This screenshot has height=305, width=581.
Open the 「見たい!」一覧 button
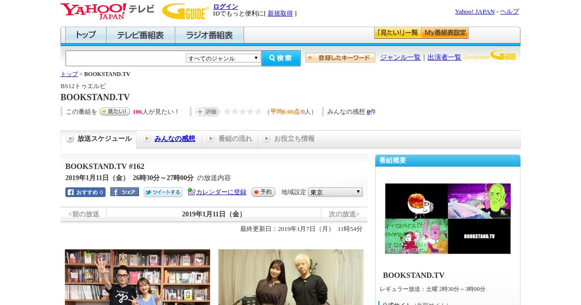click(x=398, y=33)
